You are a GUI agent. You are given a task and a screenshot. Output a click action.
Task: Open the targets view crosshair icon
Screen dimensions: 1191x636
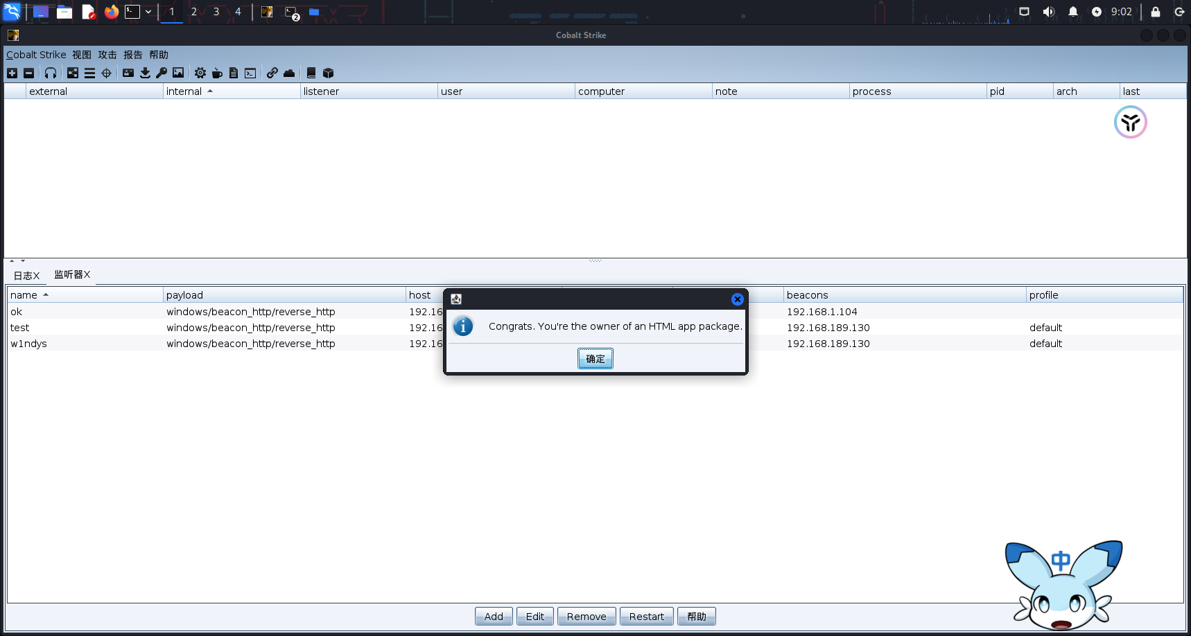tap(106, 73)
